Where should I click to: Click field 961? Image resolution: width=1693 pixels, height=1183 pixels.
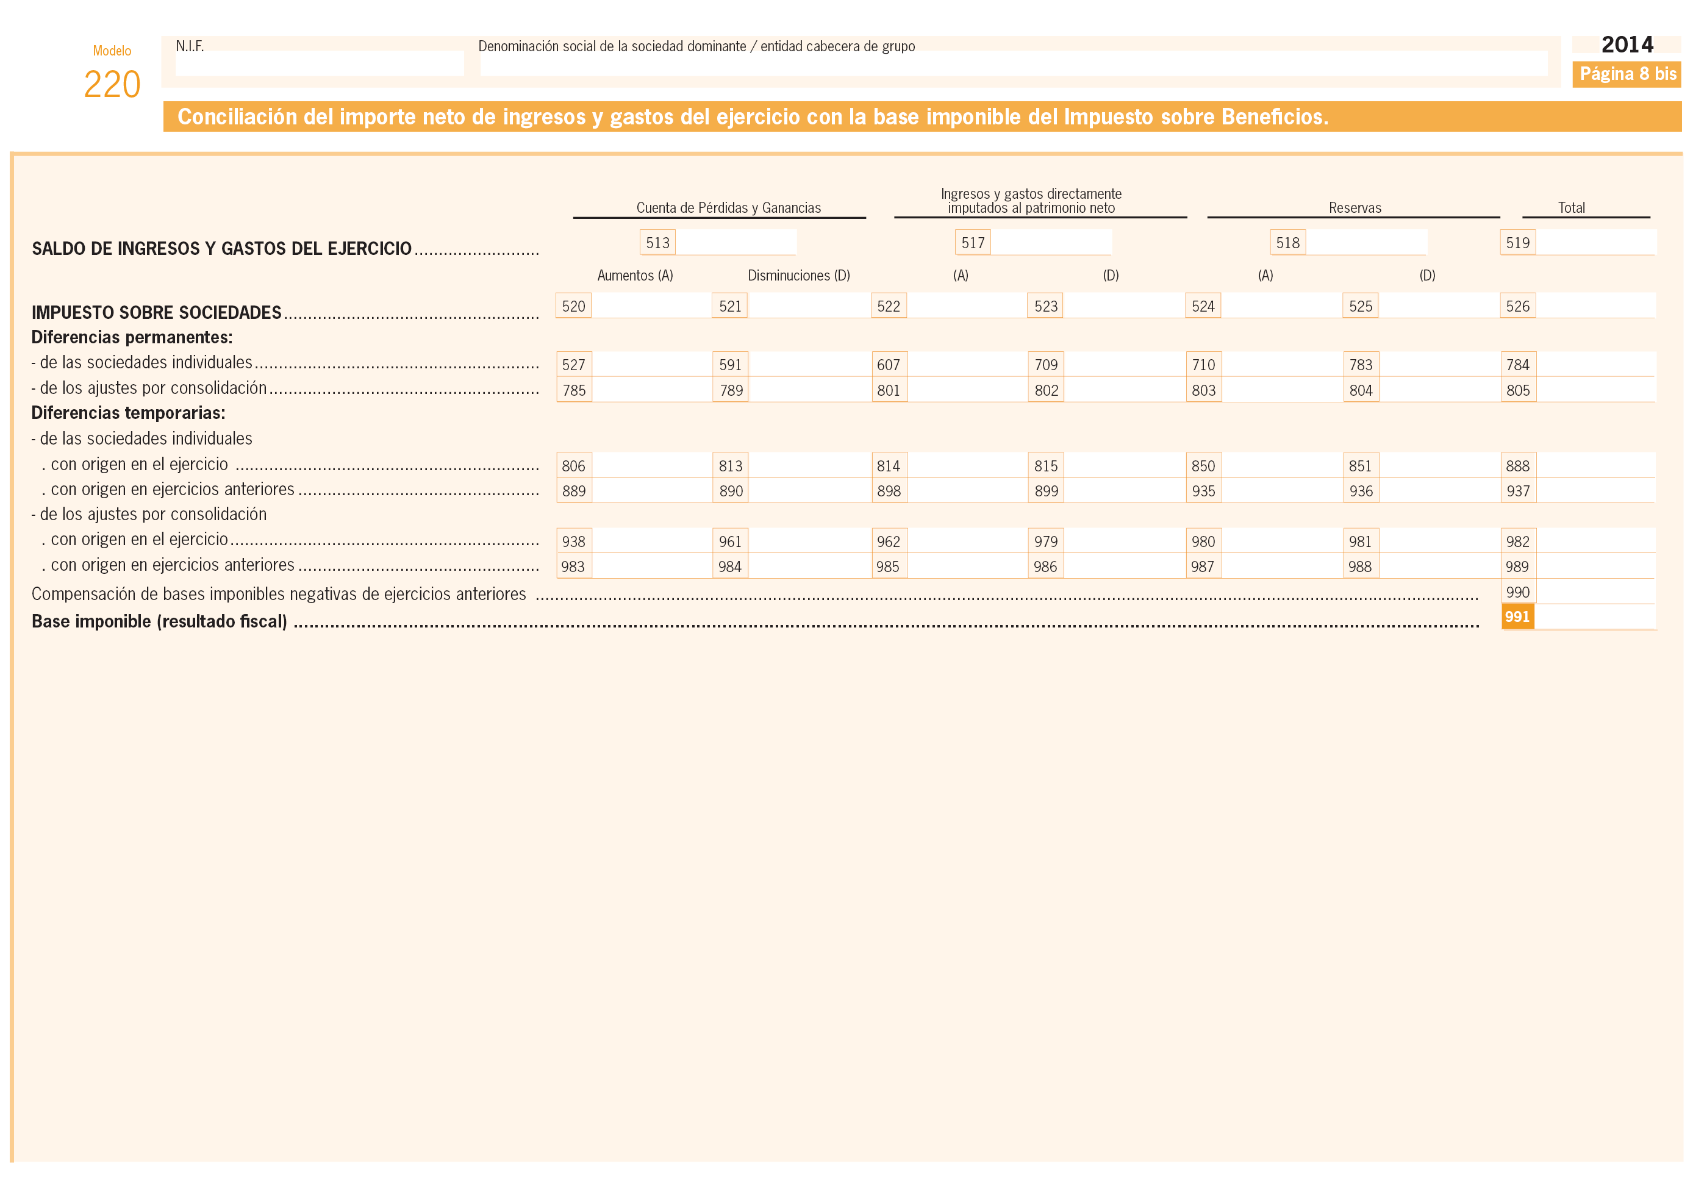(810, 541)
